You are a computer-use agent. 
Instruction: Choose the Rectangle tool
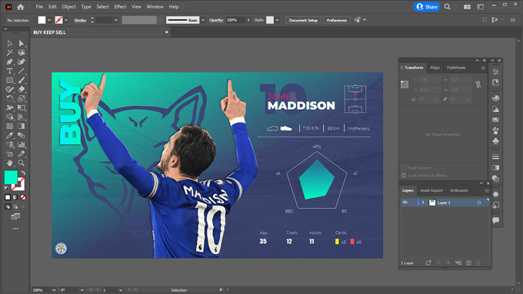pyautogui.click(x=10, y=80)
